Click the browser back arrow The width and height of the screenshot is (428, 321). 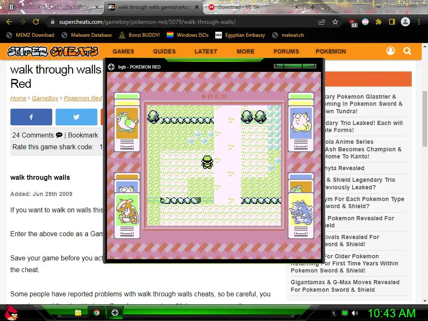click(x=9, y=22)
